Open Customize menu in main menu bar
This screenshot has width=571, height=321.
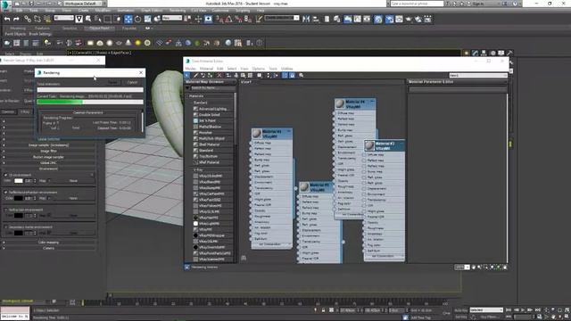tap(220, 11)
